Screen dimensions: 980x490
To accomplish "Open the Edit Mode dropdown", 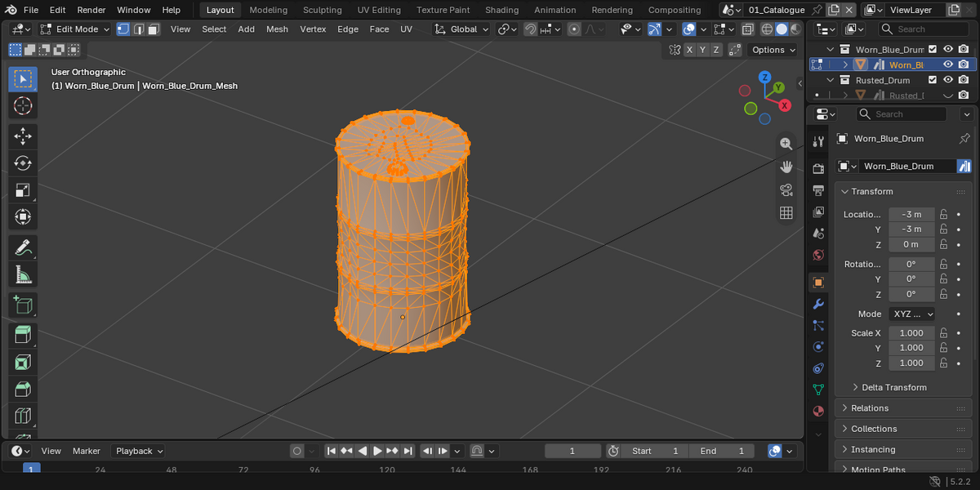I will tap(75, 29).
